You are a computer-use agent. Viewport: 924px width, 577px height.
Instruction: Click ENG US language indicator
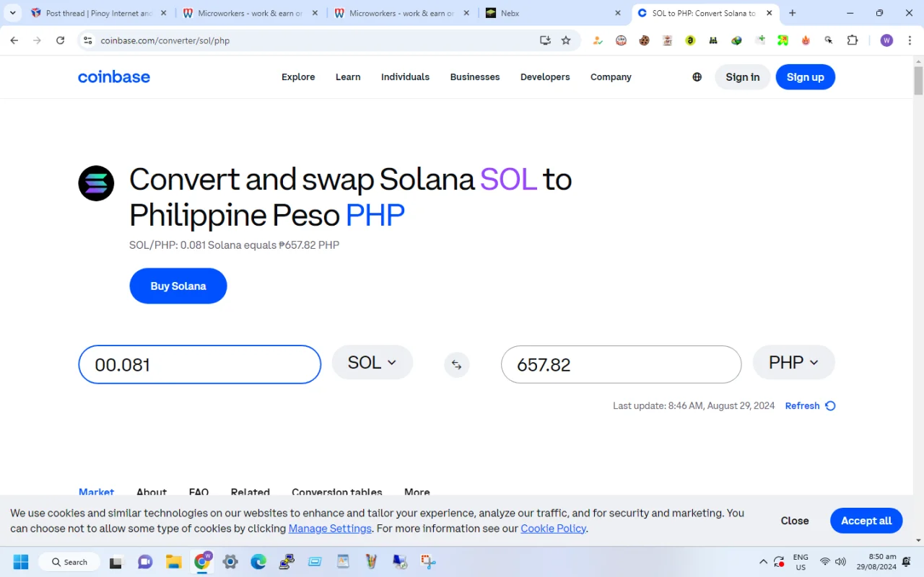pyautogui.click(x=801, y=562)
